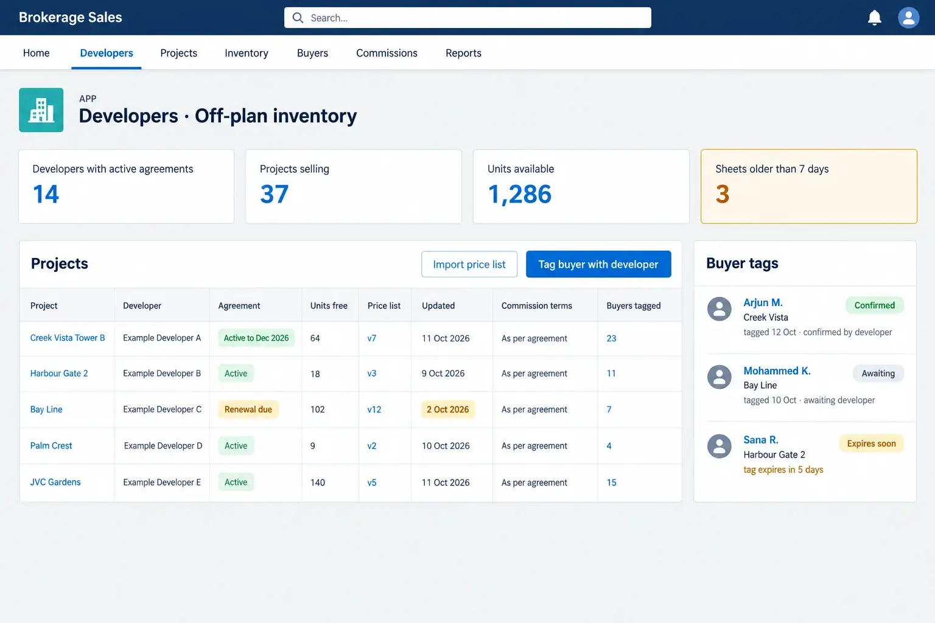Click the Renewal due agreement badge
Viewport: 935px width, 623px height.
coord(248,409)
